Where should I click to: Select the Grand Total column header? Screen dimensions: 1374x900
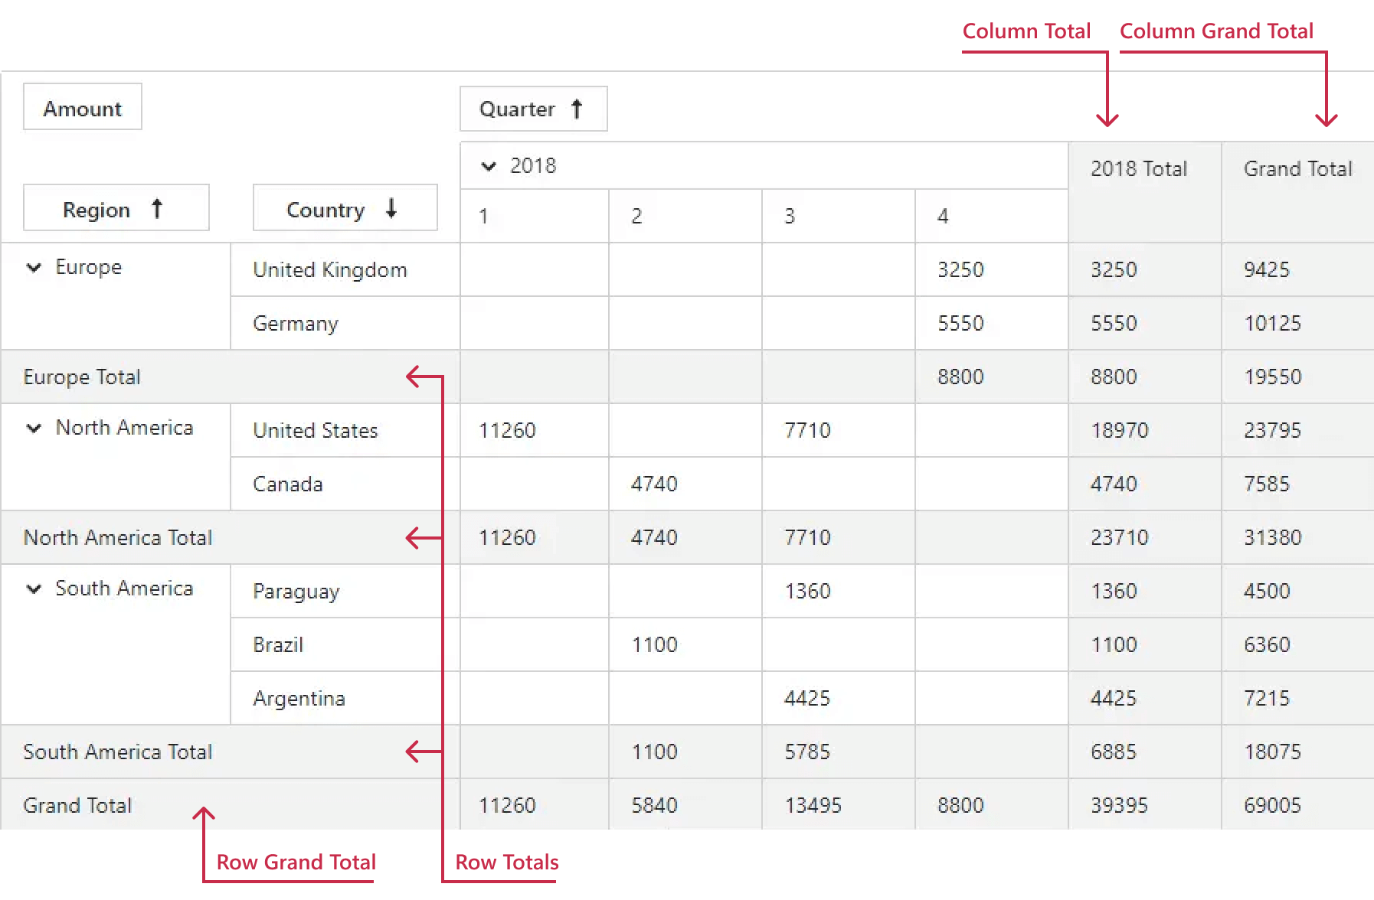[x=1297, y=169]
